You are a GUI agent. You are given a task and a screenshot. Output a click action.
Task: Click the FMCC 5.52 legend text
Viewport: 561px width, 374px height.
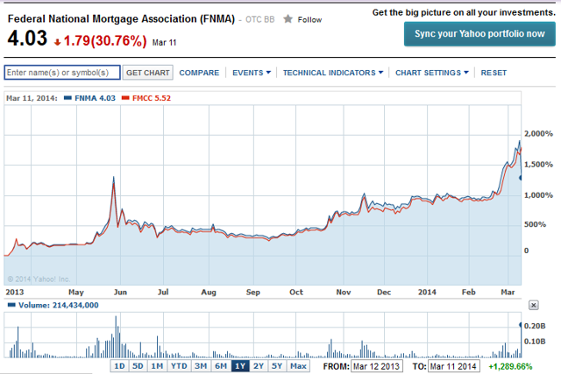point(152,98)
